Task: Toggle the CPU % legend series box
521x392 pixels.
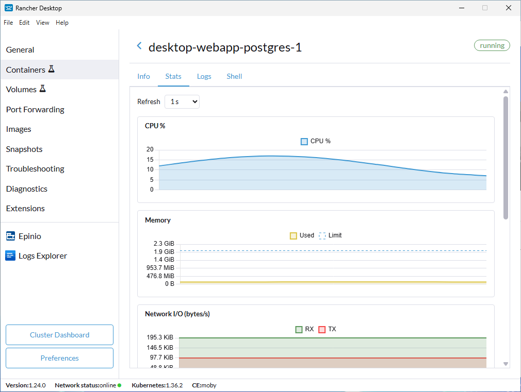Action: pos(304,142)
